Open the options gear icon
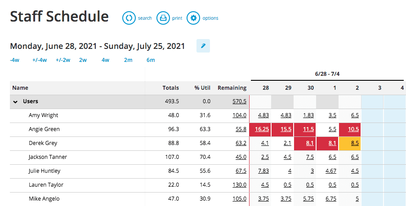 [x=193, y=18]
